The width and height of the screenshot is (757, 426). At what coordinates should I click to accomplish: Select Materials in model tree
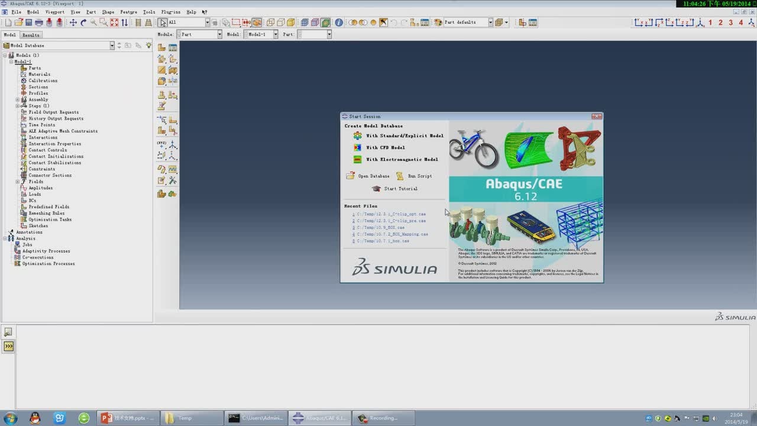click(39, 75)
